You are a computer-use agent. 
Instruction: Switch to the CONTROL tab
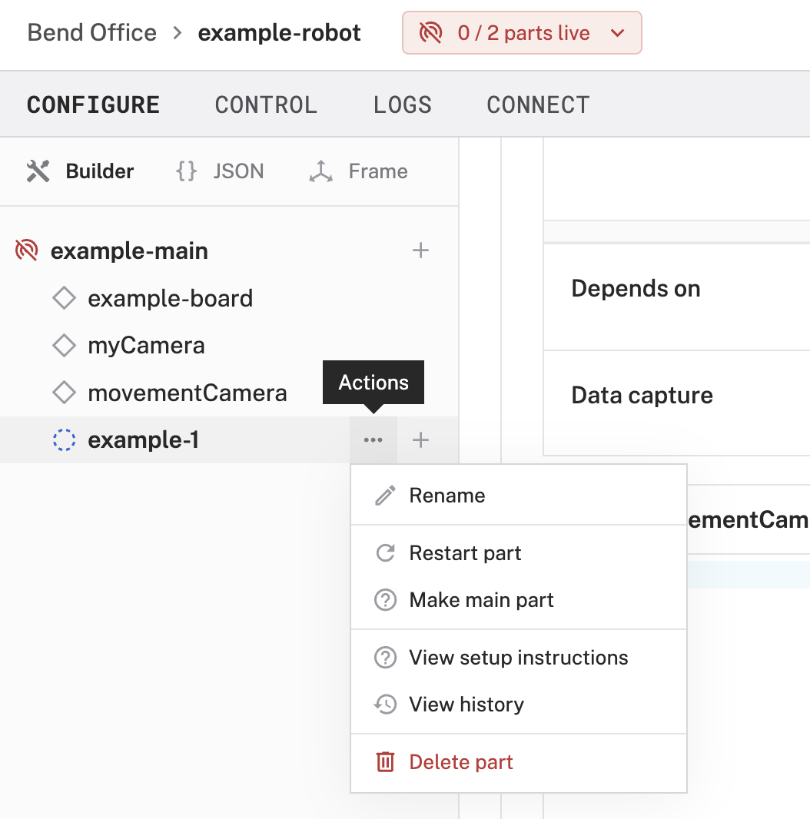tap(266, 104)
